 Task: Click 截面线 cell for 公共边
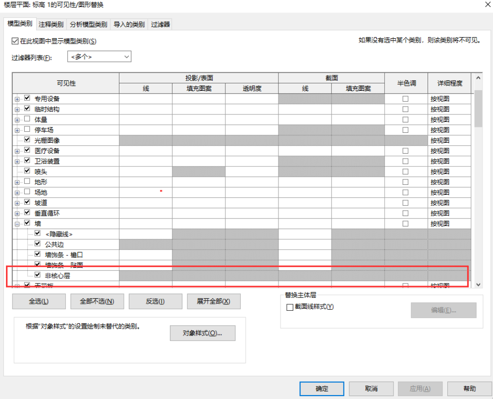(x=305, y=244)
